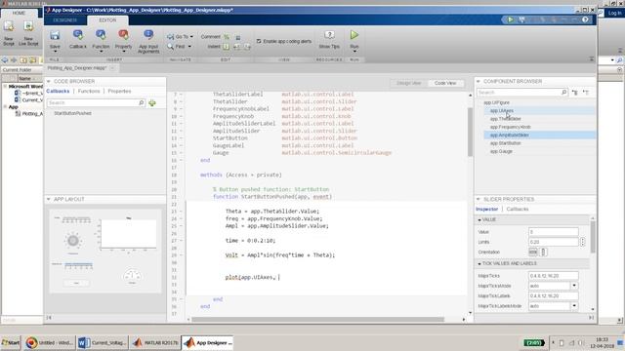Open help from the quick-access question mark
Viewport: 625px width, 351px height.
pos(585,19)
